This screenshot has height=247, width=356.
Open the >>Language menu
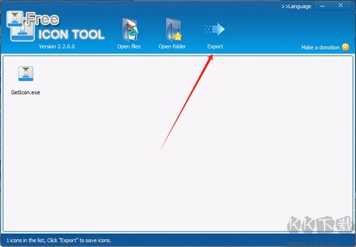[295, 7]
